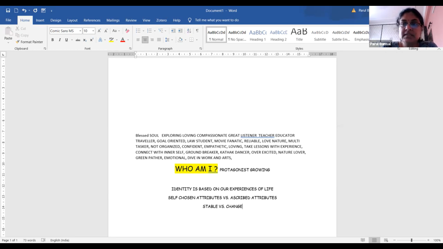Screen dimensions: 443x249
Task: Toggle Strikethrough formatting
Action: (78, 40)
